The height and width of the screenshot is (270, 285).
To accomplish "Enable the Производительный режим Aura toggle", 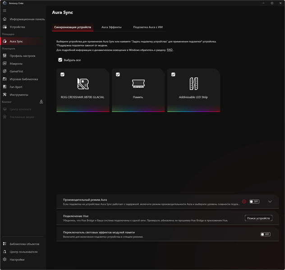I will coord(254,201).
